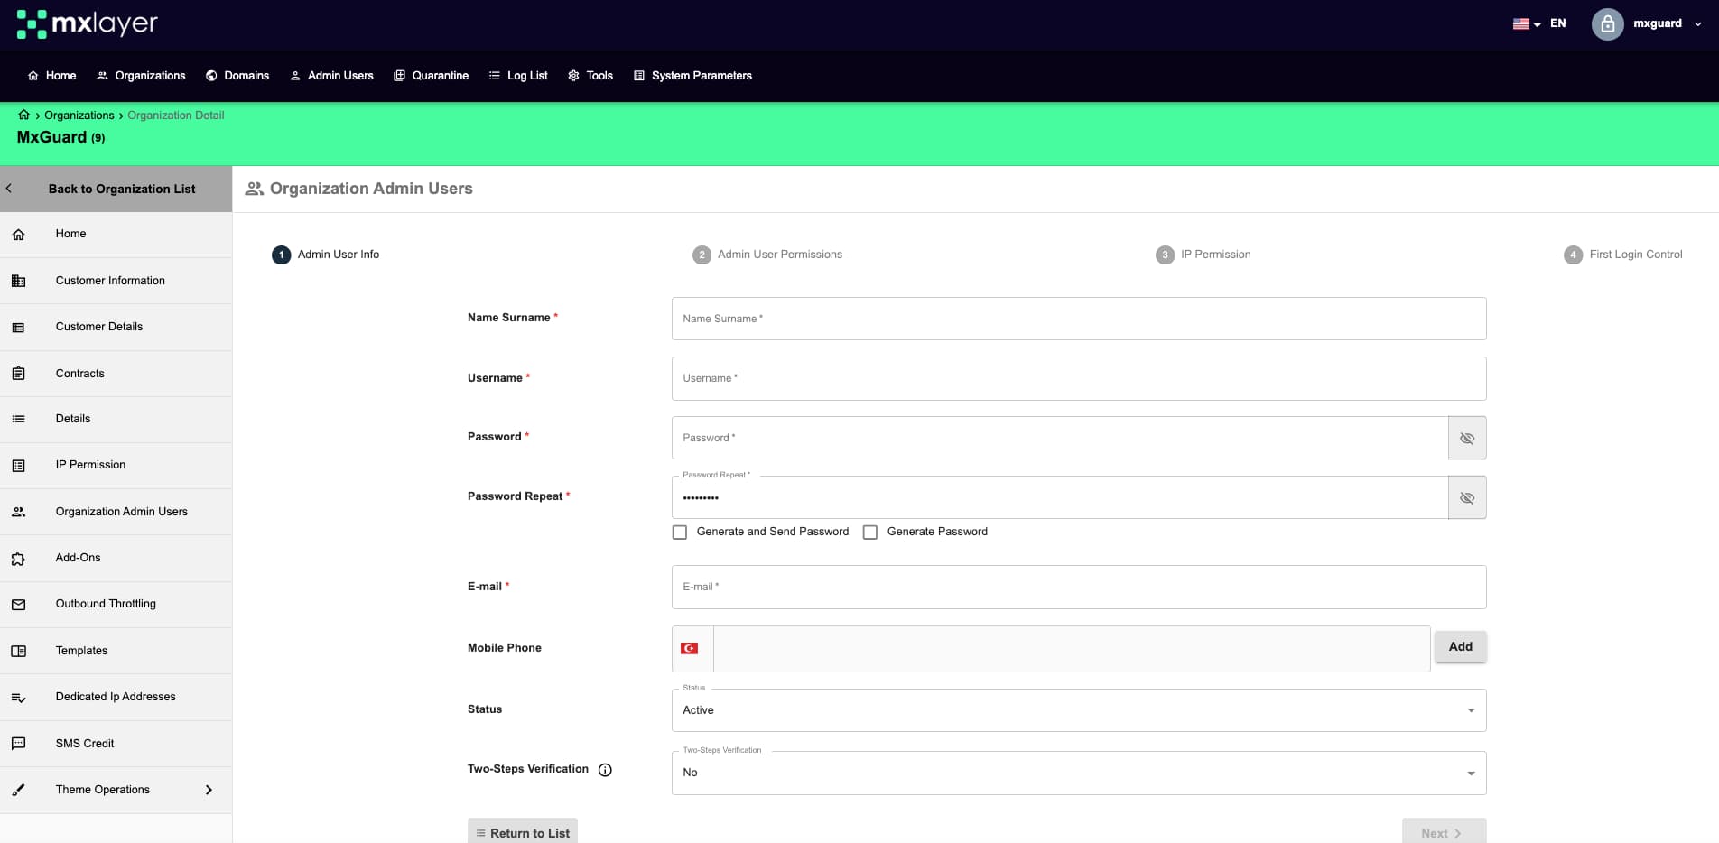
Task: Select the First Login Control step
Action: [x=1623, y=255]
